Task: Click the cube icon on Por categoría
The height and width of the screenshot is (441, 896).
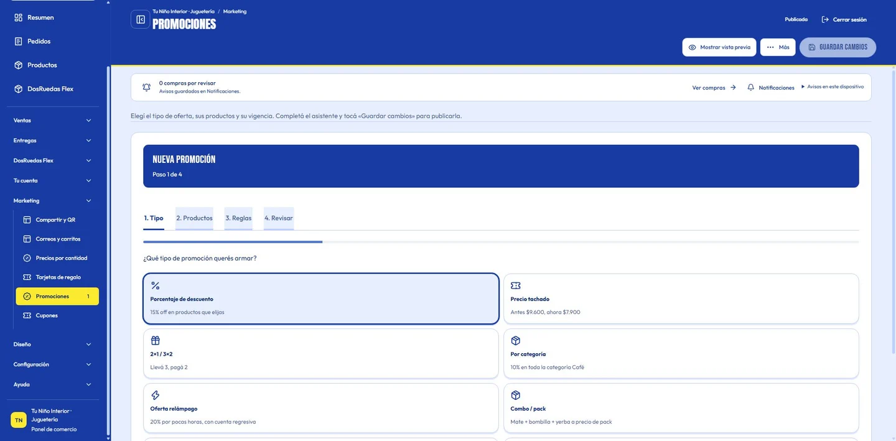Action: tap(516, 340)
